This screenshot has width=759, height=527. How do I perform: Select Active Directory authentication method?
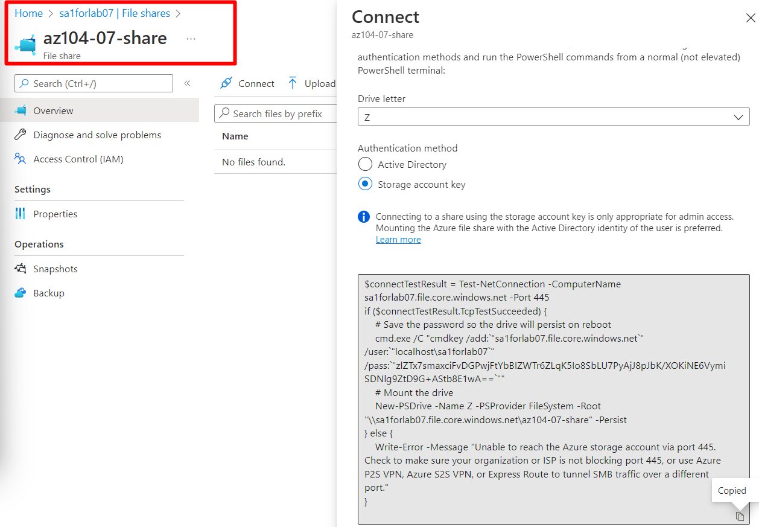365,164
